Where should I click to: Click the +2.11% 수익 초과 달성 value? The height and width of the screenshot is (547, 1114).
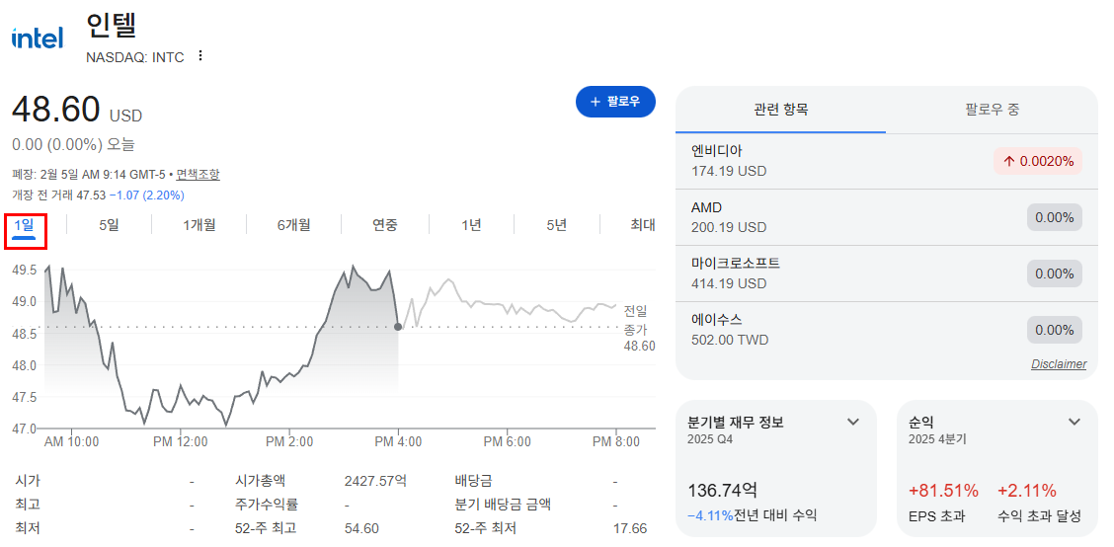pos(1027,490)
